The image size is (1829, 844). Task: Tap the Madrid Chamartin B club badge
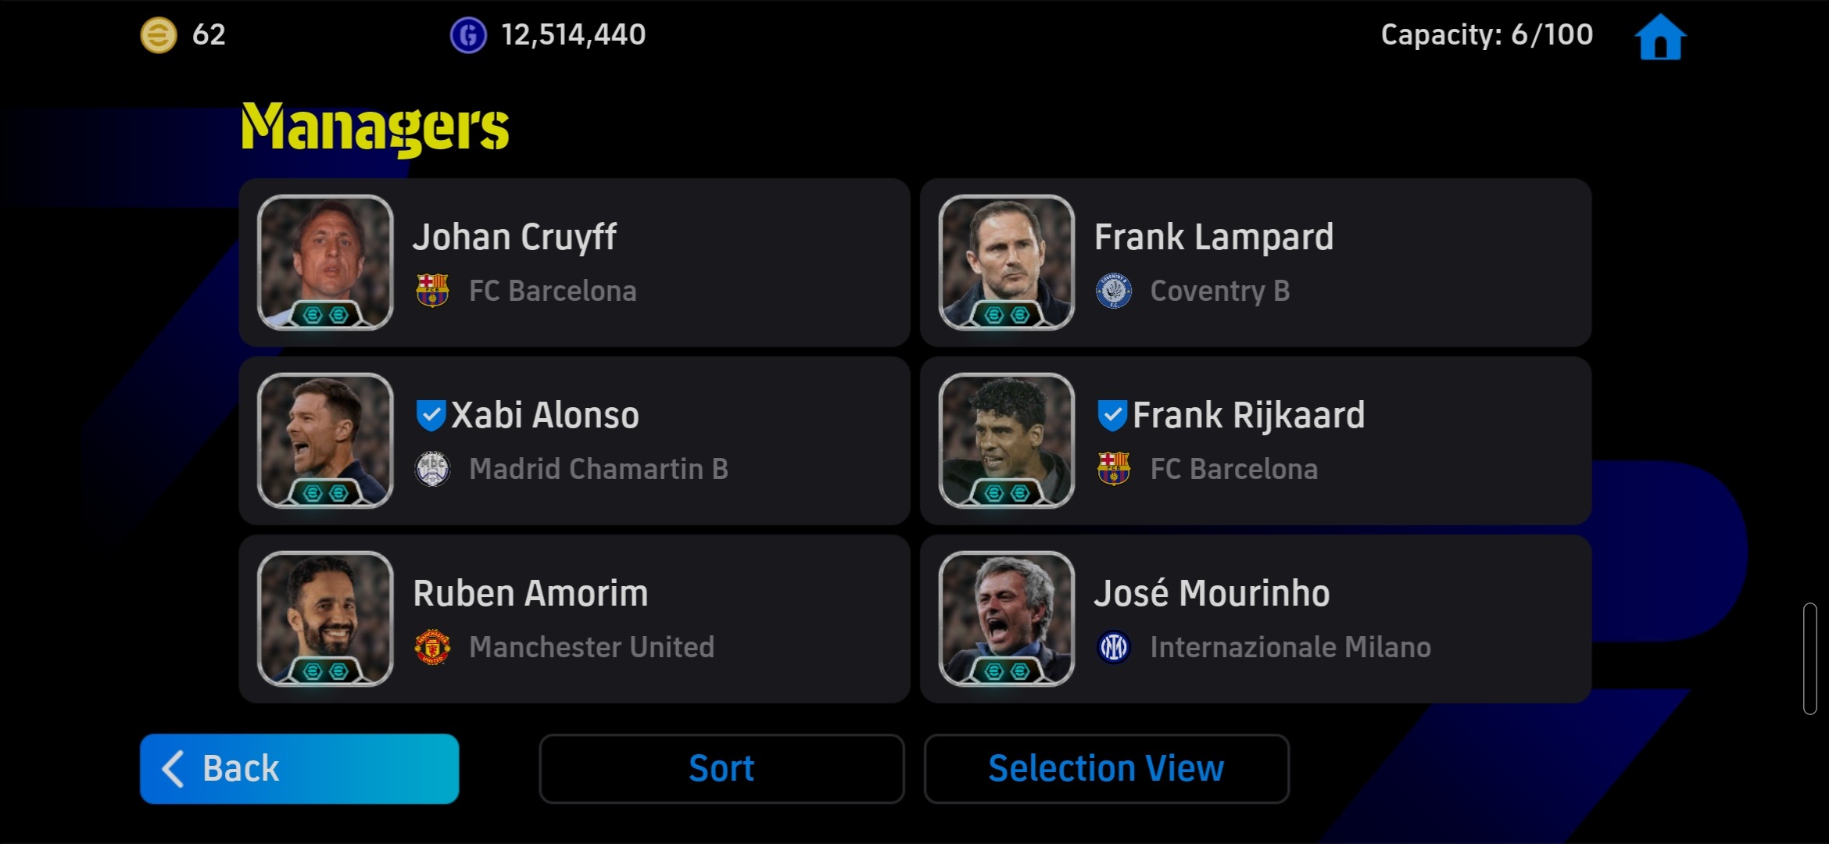tap(432, 469)
